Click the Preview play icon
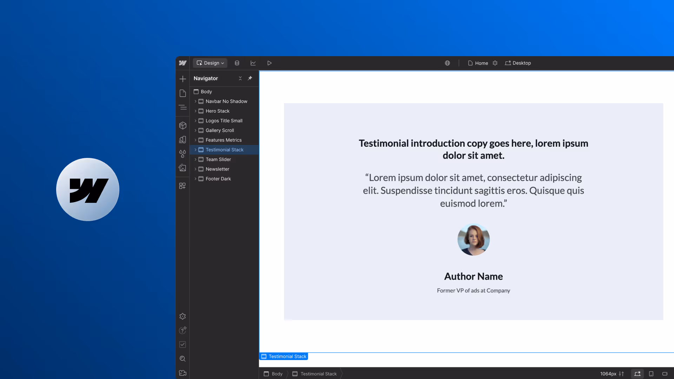 click(269, 63)
